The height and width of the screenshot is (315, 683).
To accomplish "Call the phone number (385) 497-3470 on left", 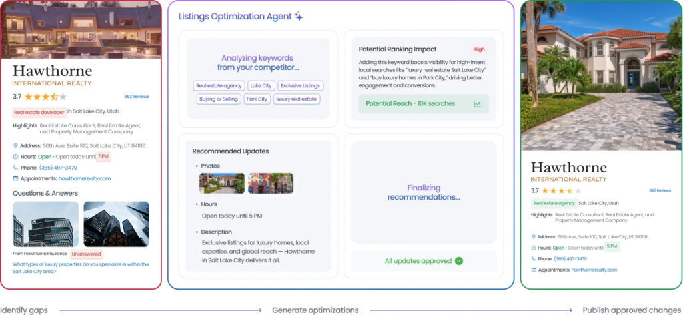I will click(58, 168).
